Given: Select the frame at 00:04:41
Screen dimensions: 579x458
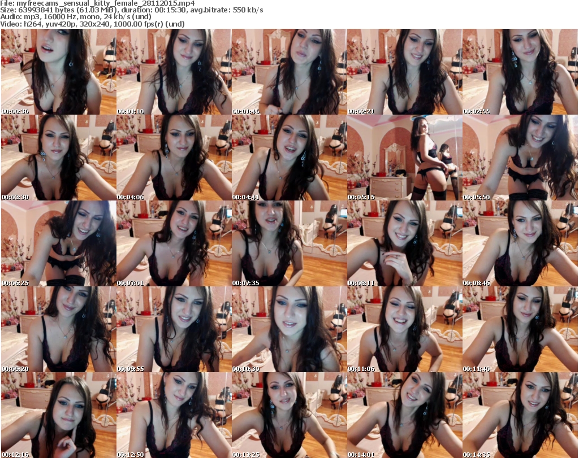Looking at the screenshot, I should coord(289,158).
